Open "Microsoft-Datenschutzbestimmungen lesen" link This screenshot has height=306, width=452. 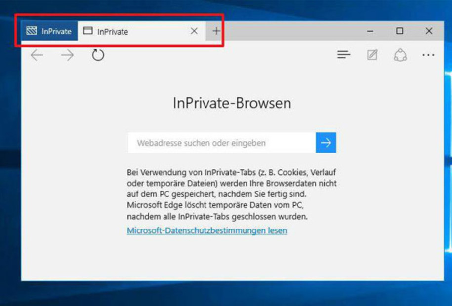(206, 230)
